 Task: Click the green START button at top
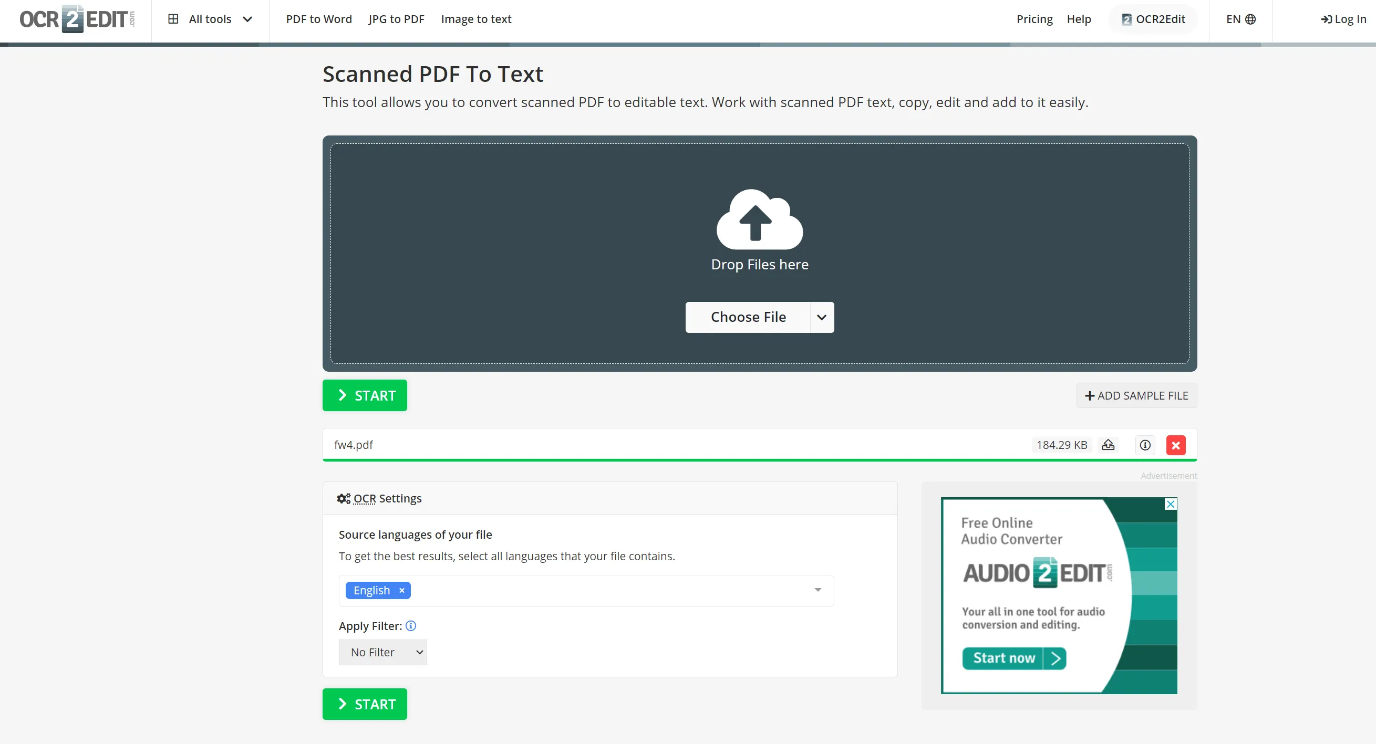pos(365,395)
